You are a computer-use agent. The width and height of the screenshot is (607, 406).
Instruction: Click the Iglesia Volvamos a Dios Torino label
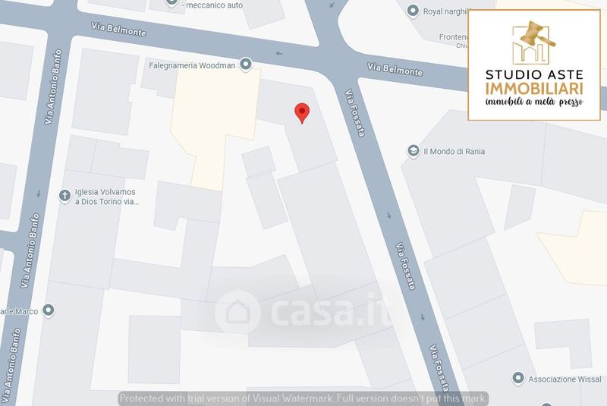pos(106,197)
